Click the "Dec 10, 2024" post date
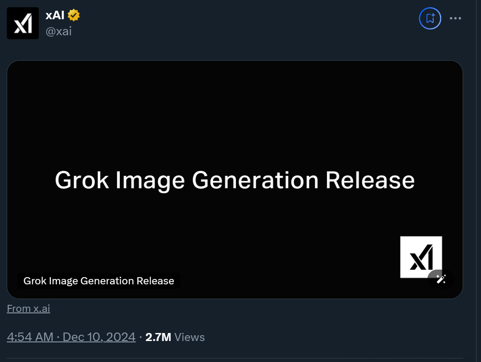Image resolution: width=481 pixels, height=362 pixels. (99, 337)
